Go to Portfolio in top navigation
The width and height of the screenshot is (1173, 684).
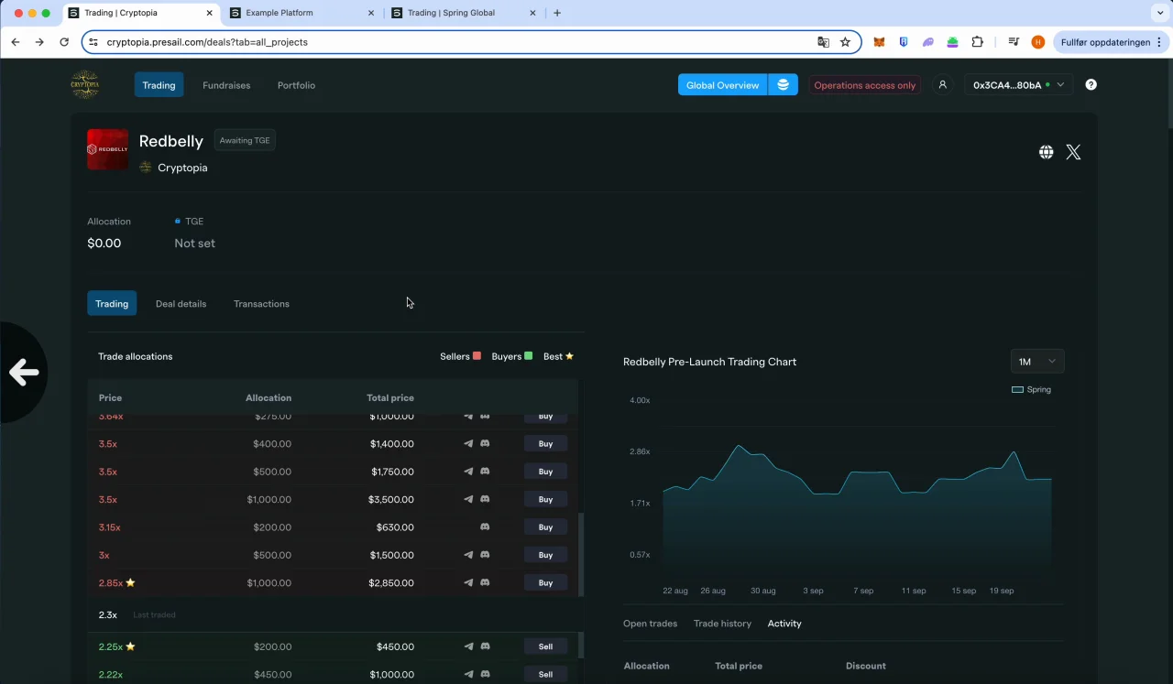tap(296, 85)
